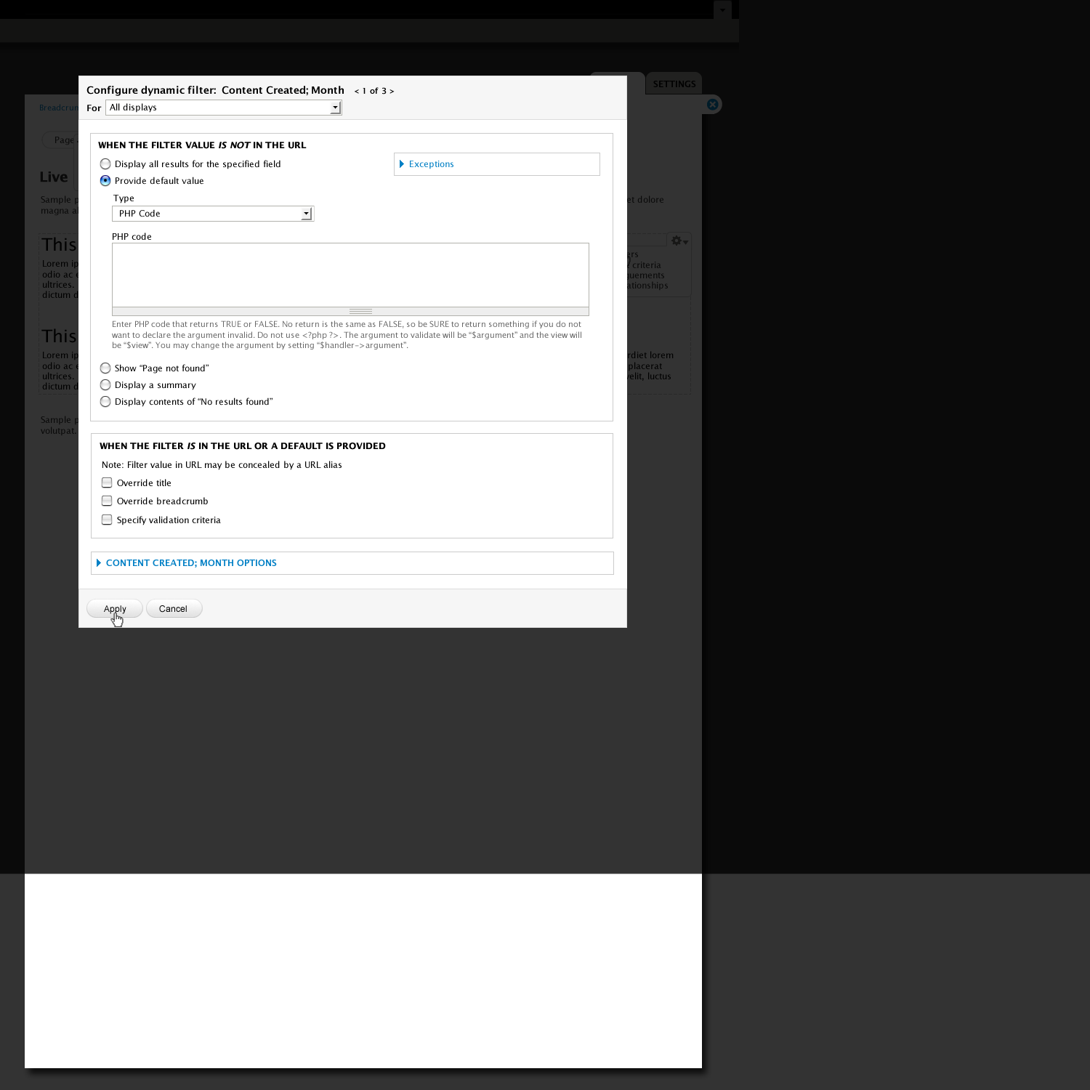Expand 'Content Created; Month Options' section

point(191,563)
